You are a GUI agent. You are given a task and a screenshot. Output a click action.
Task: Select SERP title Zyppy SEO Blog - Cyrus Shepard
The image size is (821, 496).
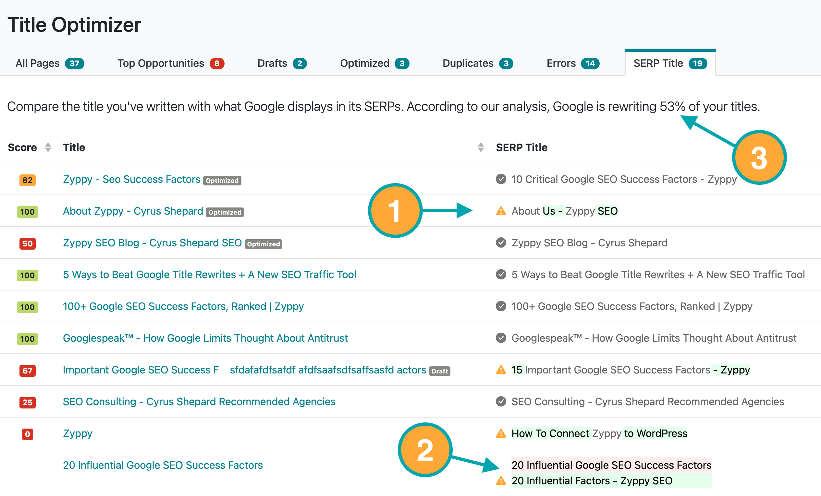[x=589, y=243]
